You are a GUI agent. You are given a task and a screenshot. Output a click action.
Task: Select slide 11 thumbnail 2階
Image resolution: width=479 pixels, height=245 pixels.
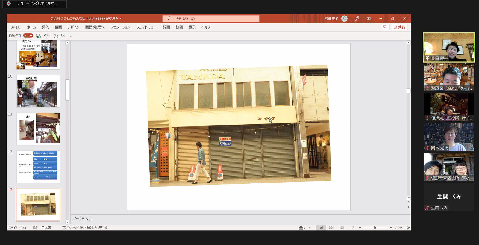coord(38,129)
